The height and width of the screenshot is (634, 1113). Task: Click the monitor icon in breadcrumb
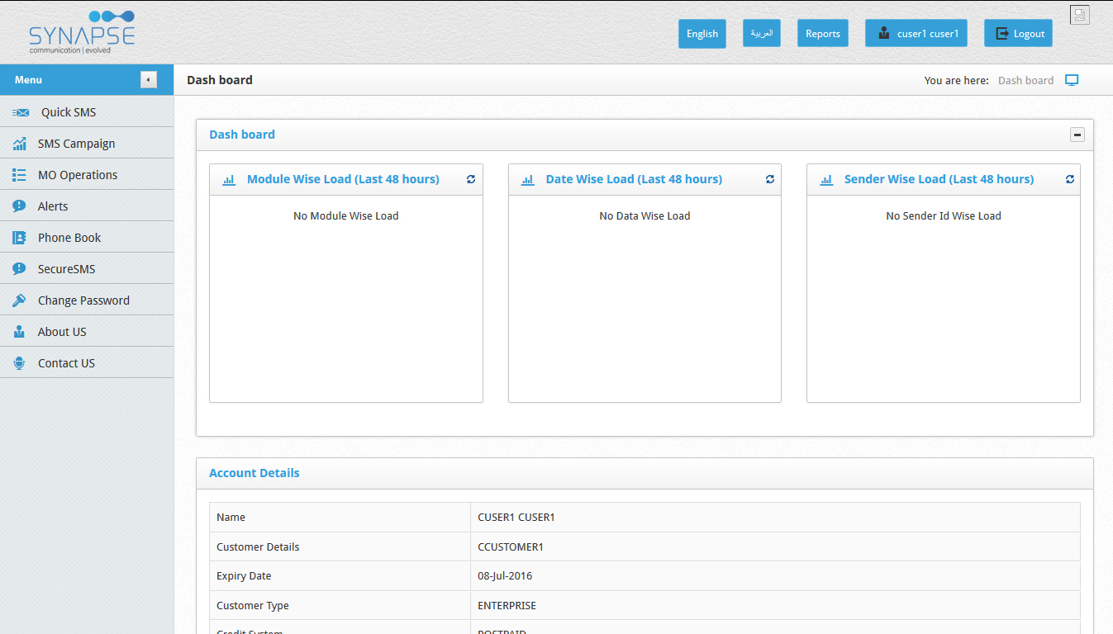click(1072, 80)
